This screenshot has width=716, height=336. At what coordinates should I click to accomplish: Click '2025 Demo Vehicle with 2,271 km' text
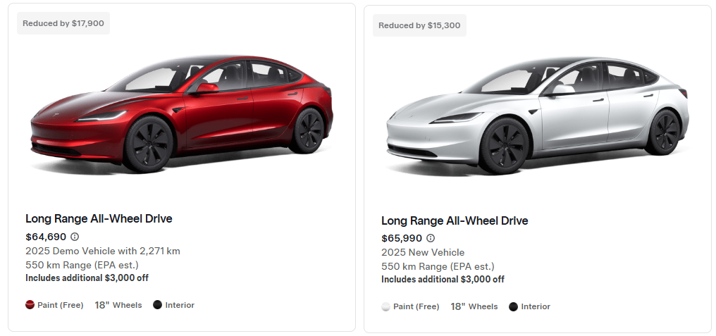click(x=103, y=251)
